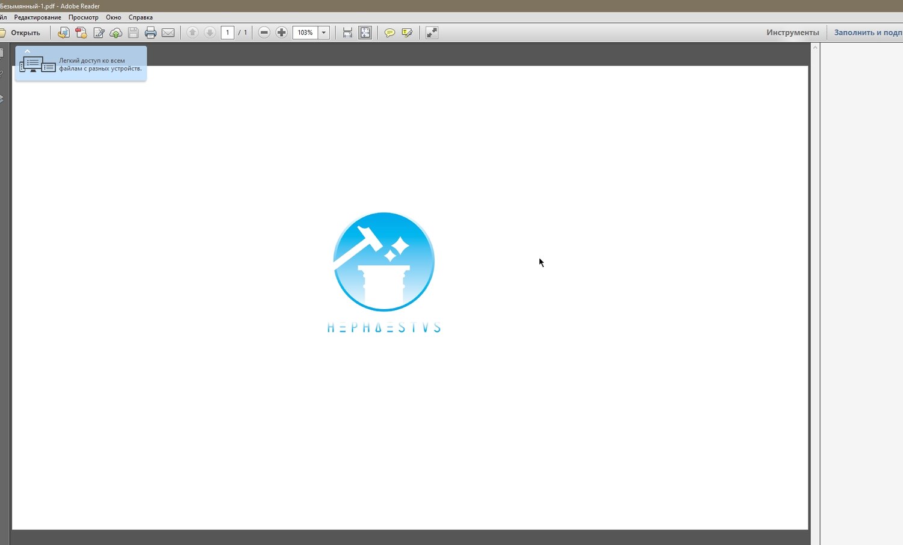This screenshot has width=903, height=545.
Task: Enable fit width scrolling mode
Action: [x=347, y=32]
